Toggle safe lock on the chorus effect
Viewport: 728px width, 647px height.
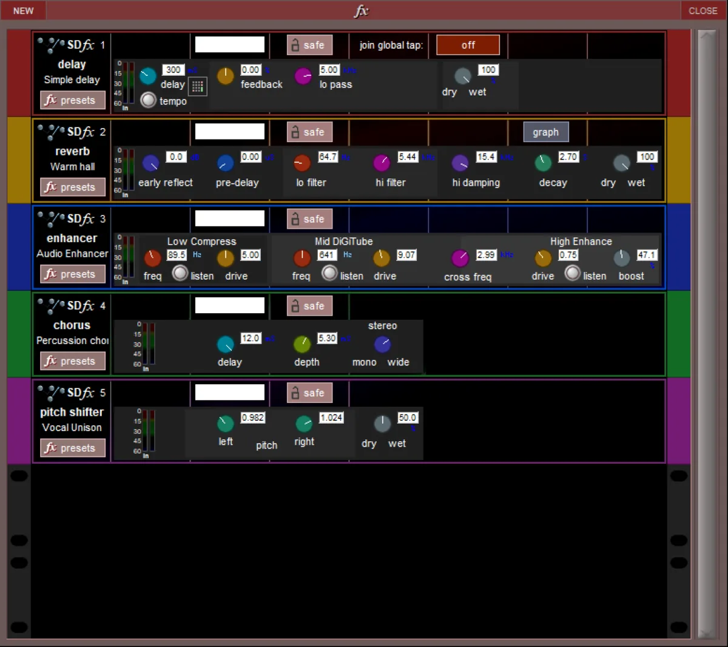coord(309,305)
